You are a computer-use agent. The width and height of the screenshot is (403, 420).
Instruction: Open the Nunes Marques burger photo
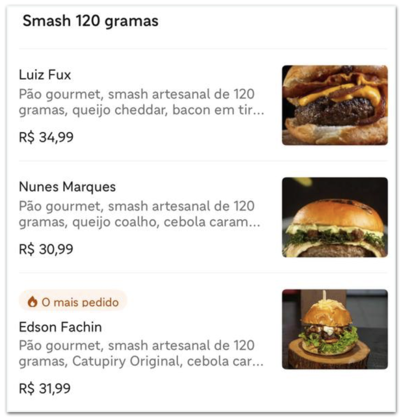(x=335, y=217)
